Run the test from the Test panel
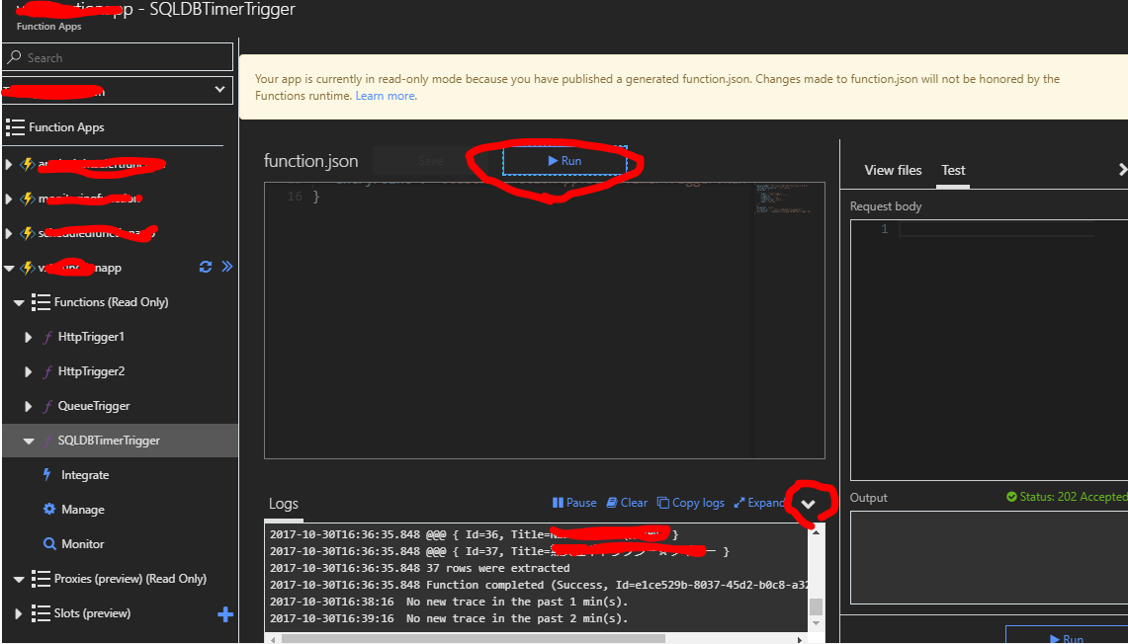Viewport: 1128px width, 644px height. (1066, 637)
